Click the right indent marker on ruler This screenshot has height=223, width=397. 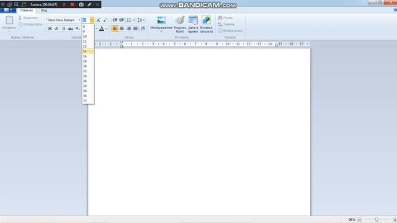276,45
